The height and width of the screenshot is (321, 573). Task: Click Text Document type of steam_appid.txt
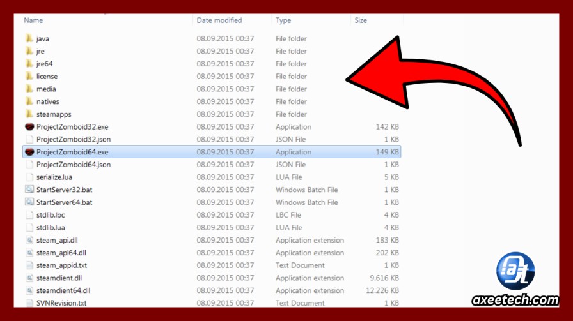(x=300, y=265)
